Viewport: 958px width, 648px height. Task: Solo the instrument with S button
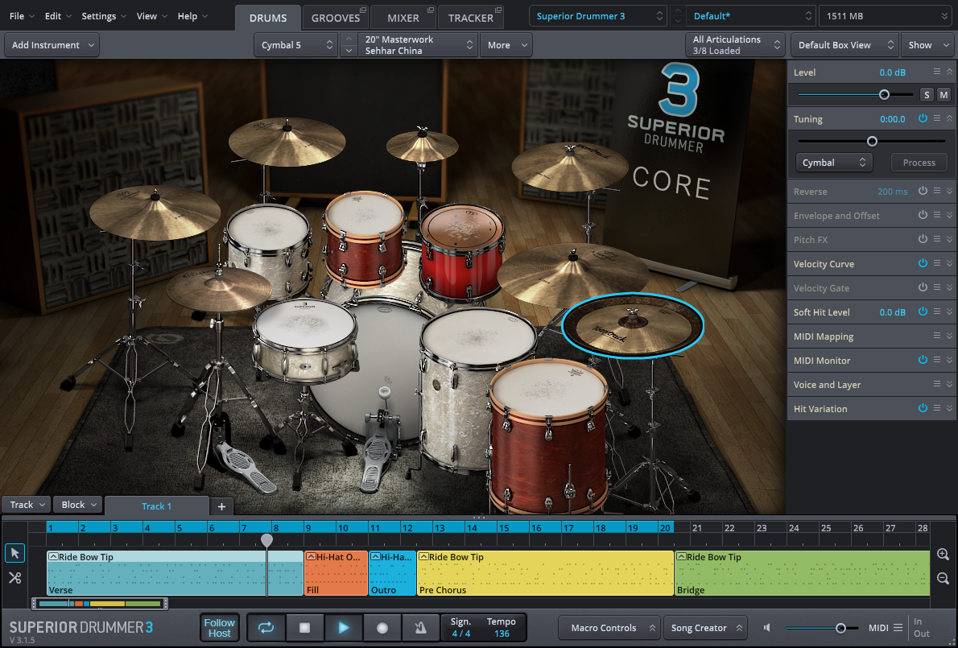927,95
